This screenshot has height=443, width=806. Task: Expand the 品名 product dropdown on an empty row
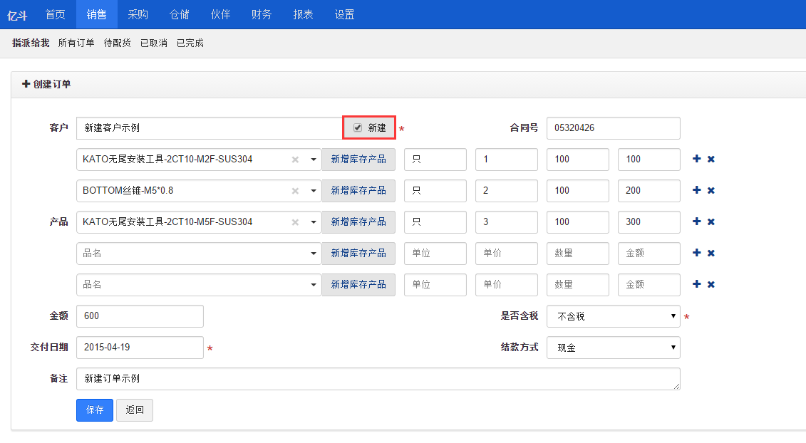[x=314, y=253]
